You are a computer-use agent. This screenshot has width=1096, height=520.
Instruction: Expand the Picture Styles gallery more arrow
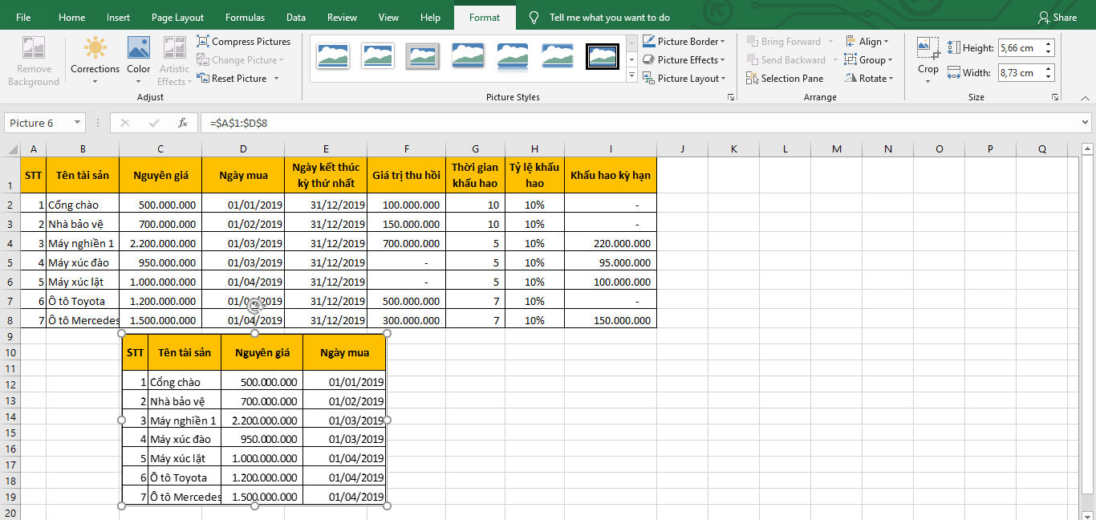click(631, 76)
